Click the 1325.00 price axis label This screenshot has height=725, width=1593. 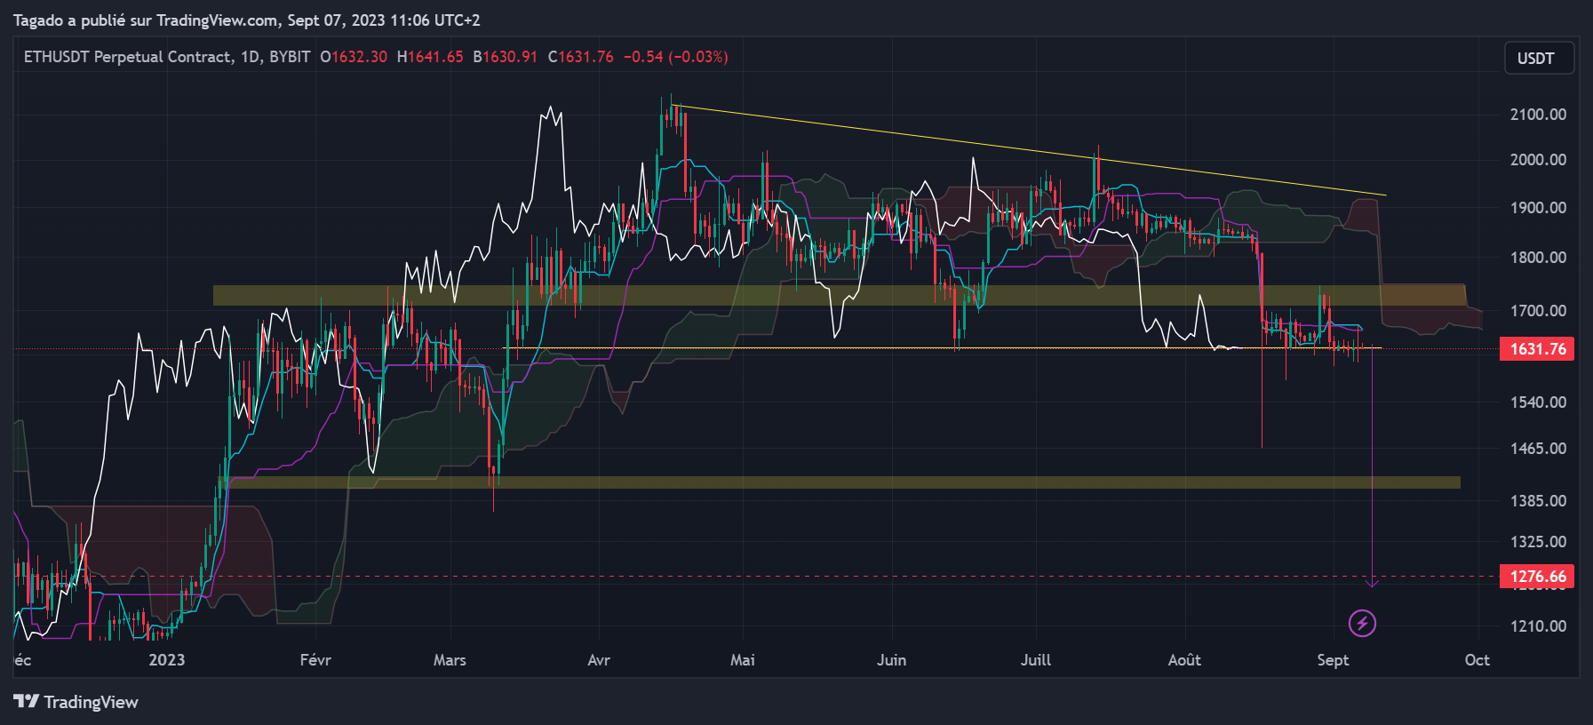(x=1538, y=542)
